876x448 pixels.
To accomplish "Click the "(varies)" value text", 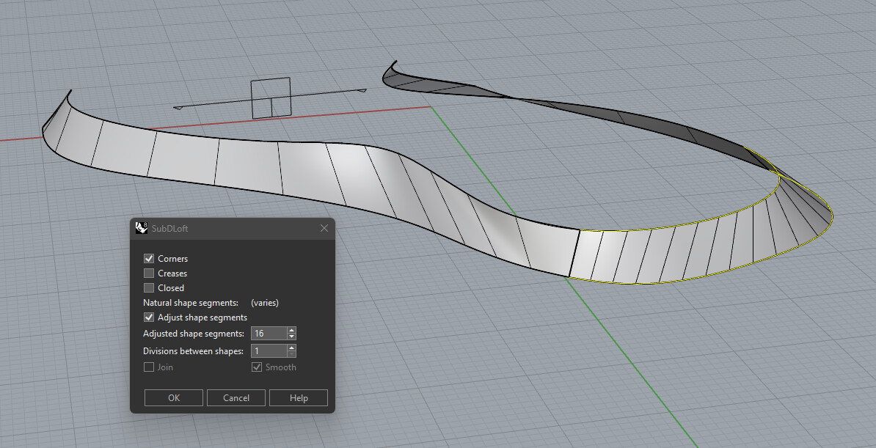I will (265, 303).
